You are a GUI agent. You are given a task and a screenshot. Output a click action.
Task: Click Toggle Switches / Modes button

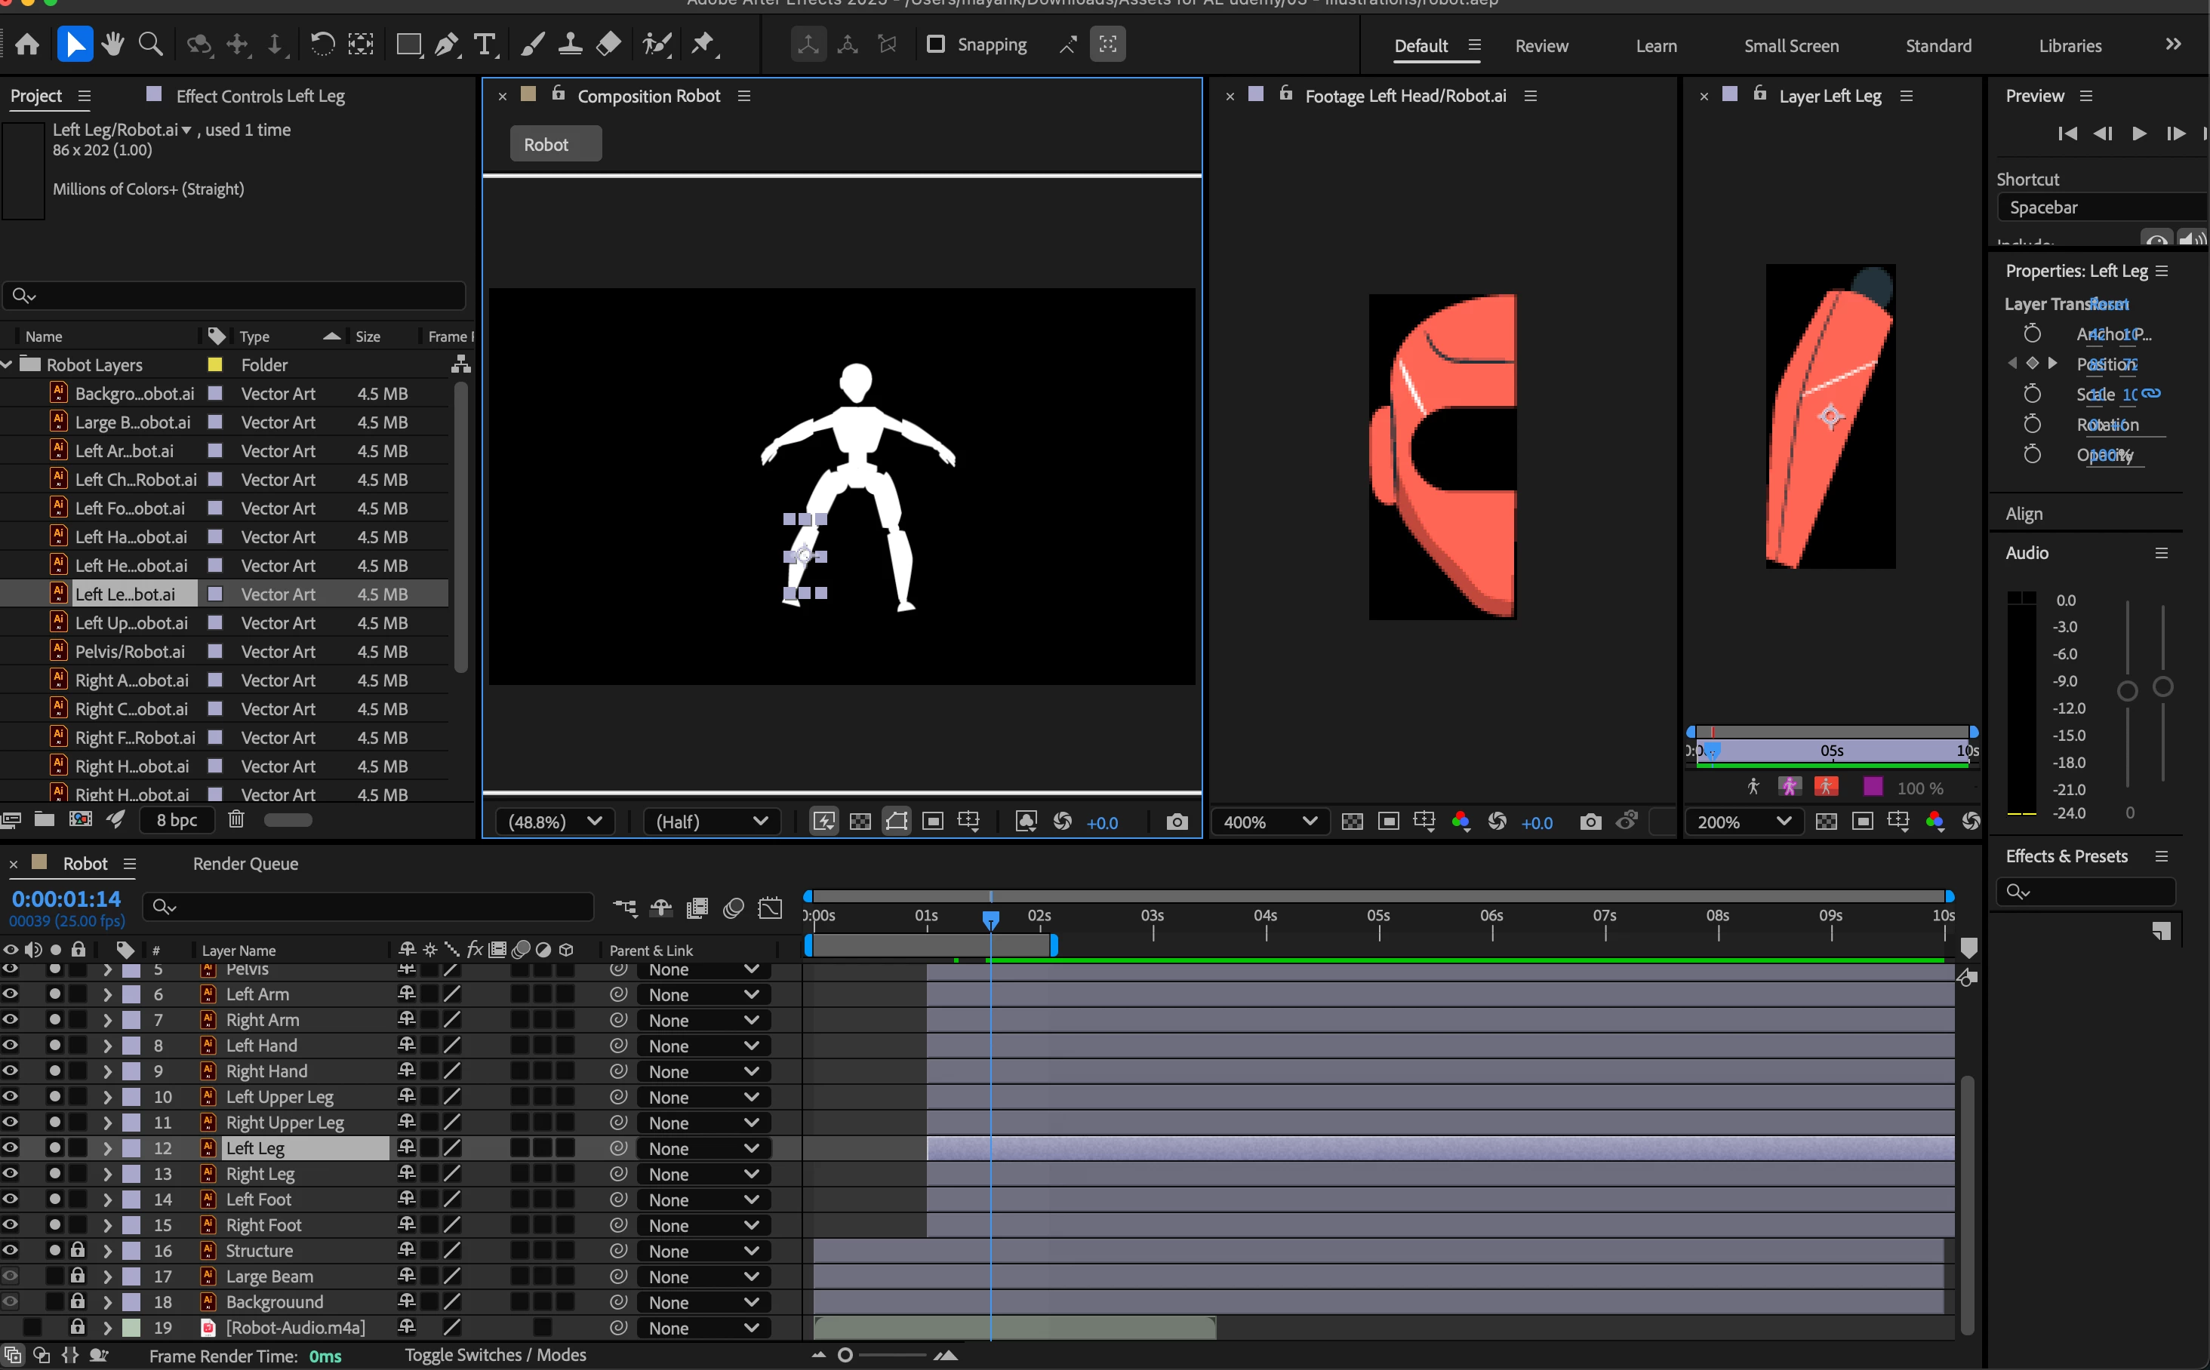point(495,1355)
